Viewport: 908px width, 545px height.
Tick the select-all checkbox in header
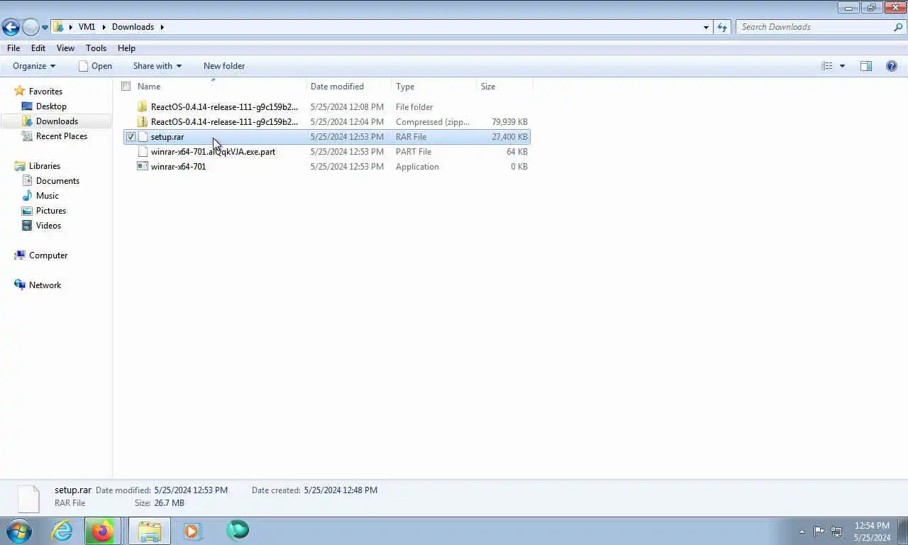[x=126, y=87]
